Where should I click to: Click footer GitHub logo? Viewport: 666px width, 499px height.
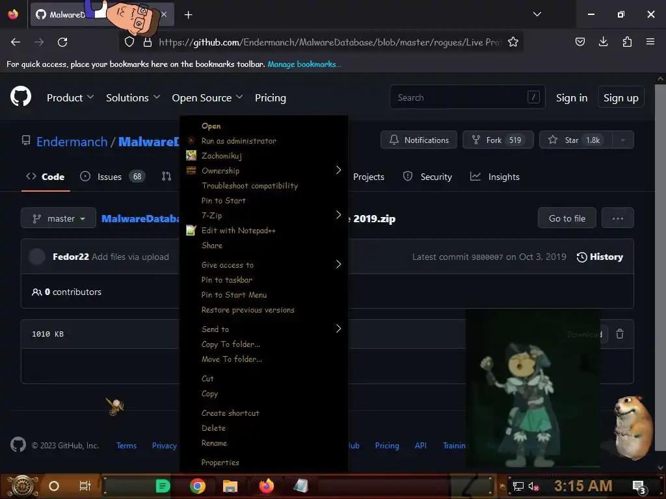coord(18,444)
